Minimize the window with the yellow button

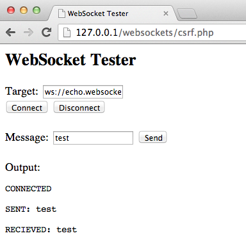pyautogui.click(x=24, y=10)
